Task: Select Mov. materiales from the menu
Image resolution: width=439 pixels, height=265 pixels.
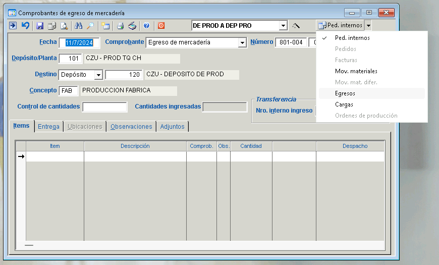Action: tap(356, 71)
